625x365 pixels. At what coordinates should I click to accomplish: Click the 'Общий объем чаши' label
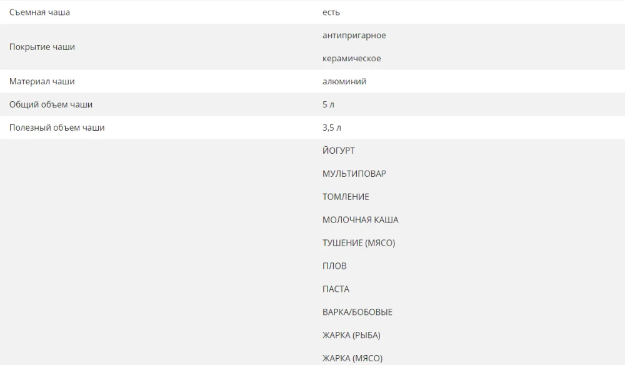coord(51,104)
